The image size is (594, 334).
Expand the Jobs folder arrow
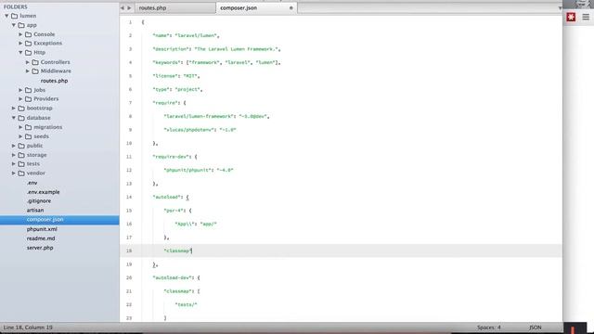(x=20, y=90)
